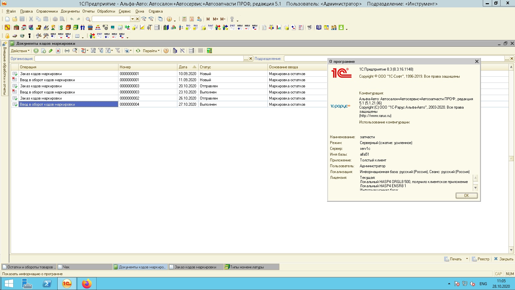Click the green pencil Edit current item icon
The image size is (515, 290).
tap(51, 51)
